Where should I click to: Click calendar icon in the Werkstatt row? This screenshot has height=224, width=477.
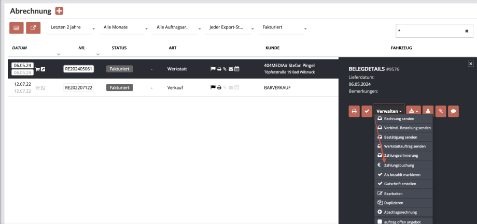[237, 68]
